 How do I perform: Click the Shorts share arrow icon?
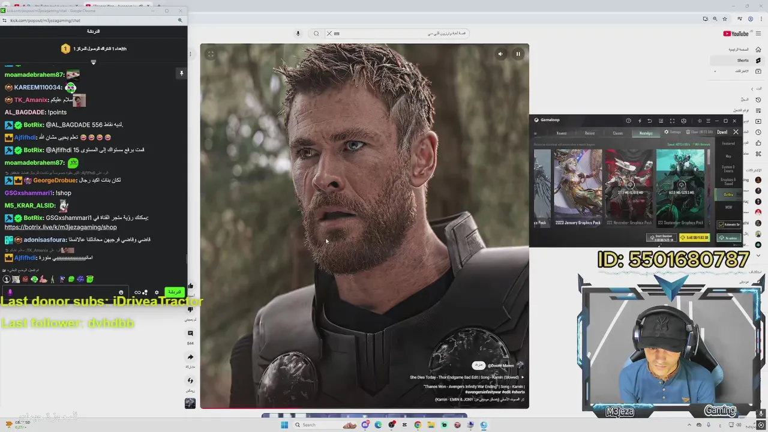190,357
